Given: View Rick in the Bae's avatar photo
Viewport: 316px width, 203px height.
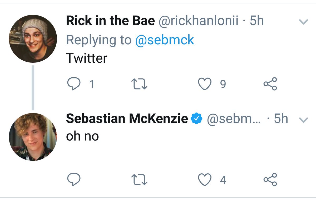Looking at the screenshot, I should point(33,39).
